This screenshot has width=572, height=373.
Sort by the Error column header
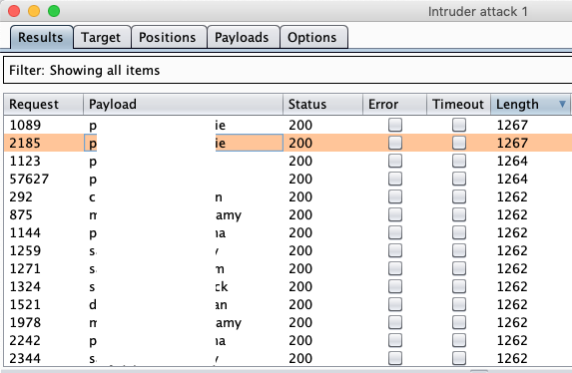coord(394,105)
